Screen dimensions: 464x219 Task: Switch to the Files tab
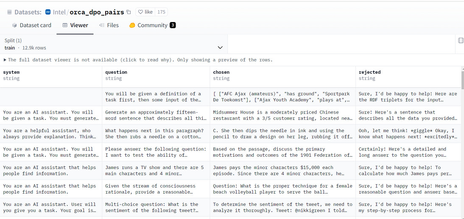pyautogui.click(x=109, y=25)
